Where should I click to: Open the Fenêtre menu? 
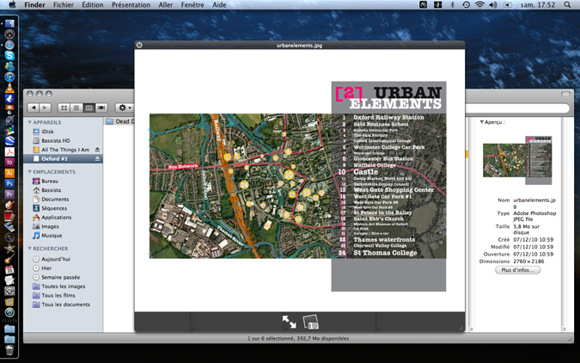pyautogui.click(x=192, y=5)
